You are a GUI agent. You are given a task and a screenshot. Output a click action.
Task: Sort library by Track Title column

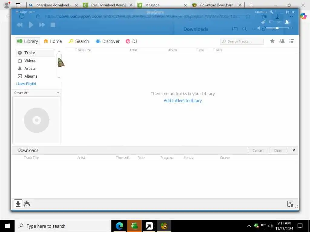coord(84,50)
